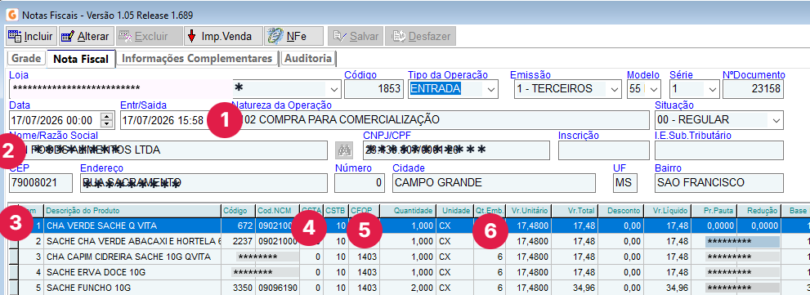Click the empty Inscrição field
The width and height of the screenshot is (810, 295).
coord(604,150)
